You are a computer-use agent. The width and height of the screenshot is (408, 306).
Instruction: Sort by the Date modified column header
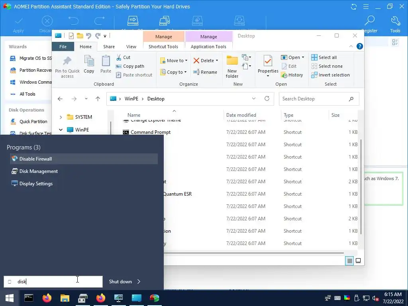[241, 115]
